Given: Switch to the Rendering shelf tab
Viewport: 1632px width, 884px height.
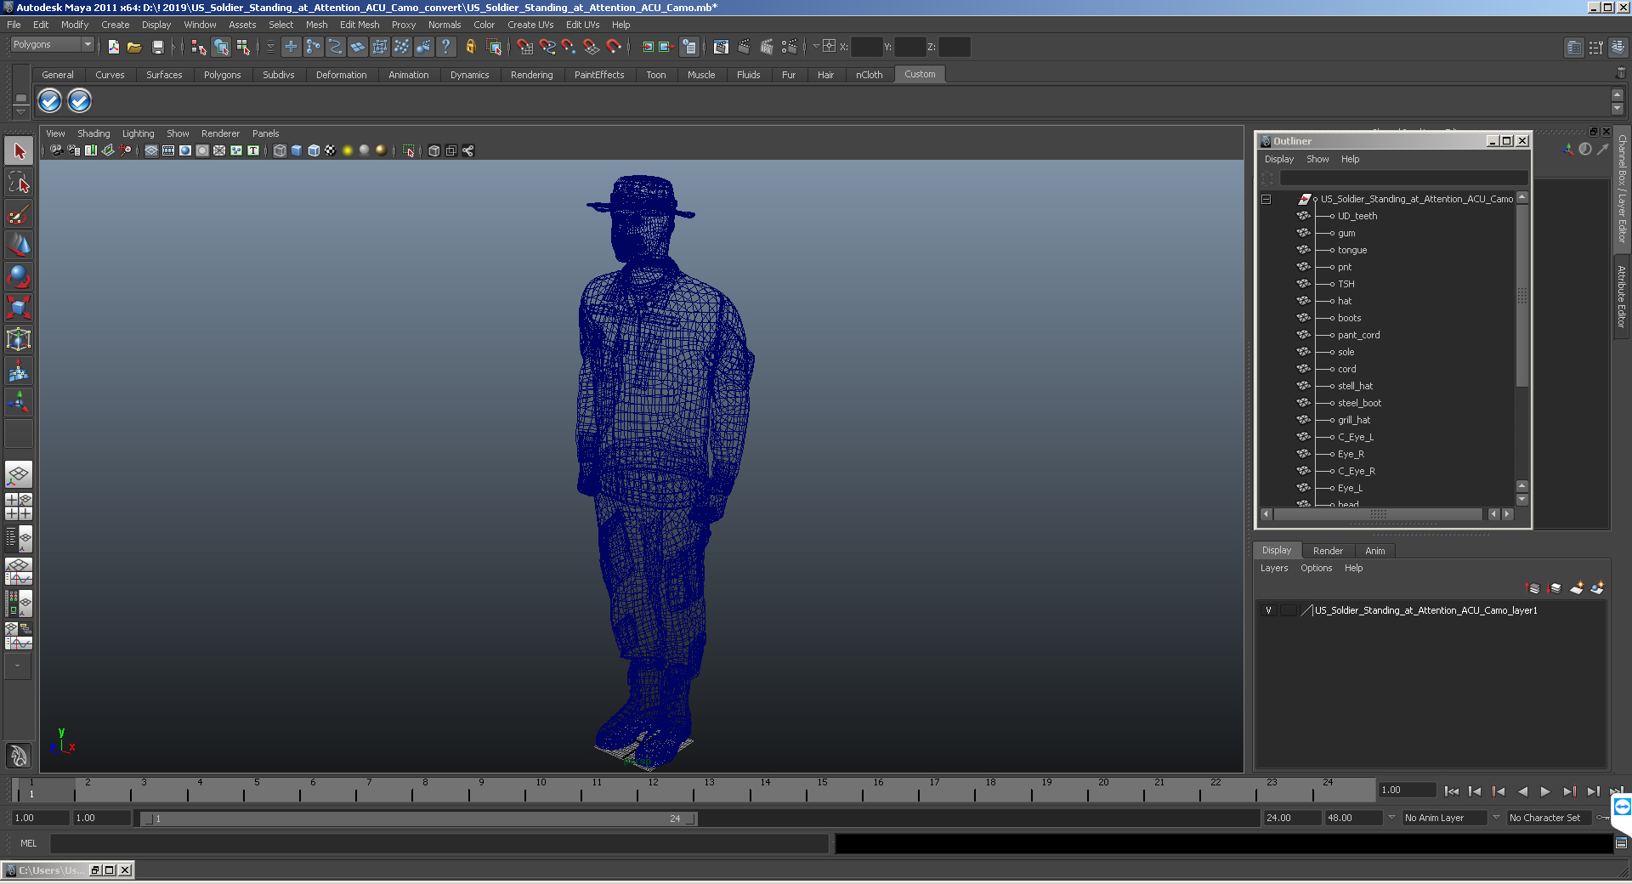Looking at the screenshot, I should click(531, 75).
